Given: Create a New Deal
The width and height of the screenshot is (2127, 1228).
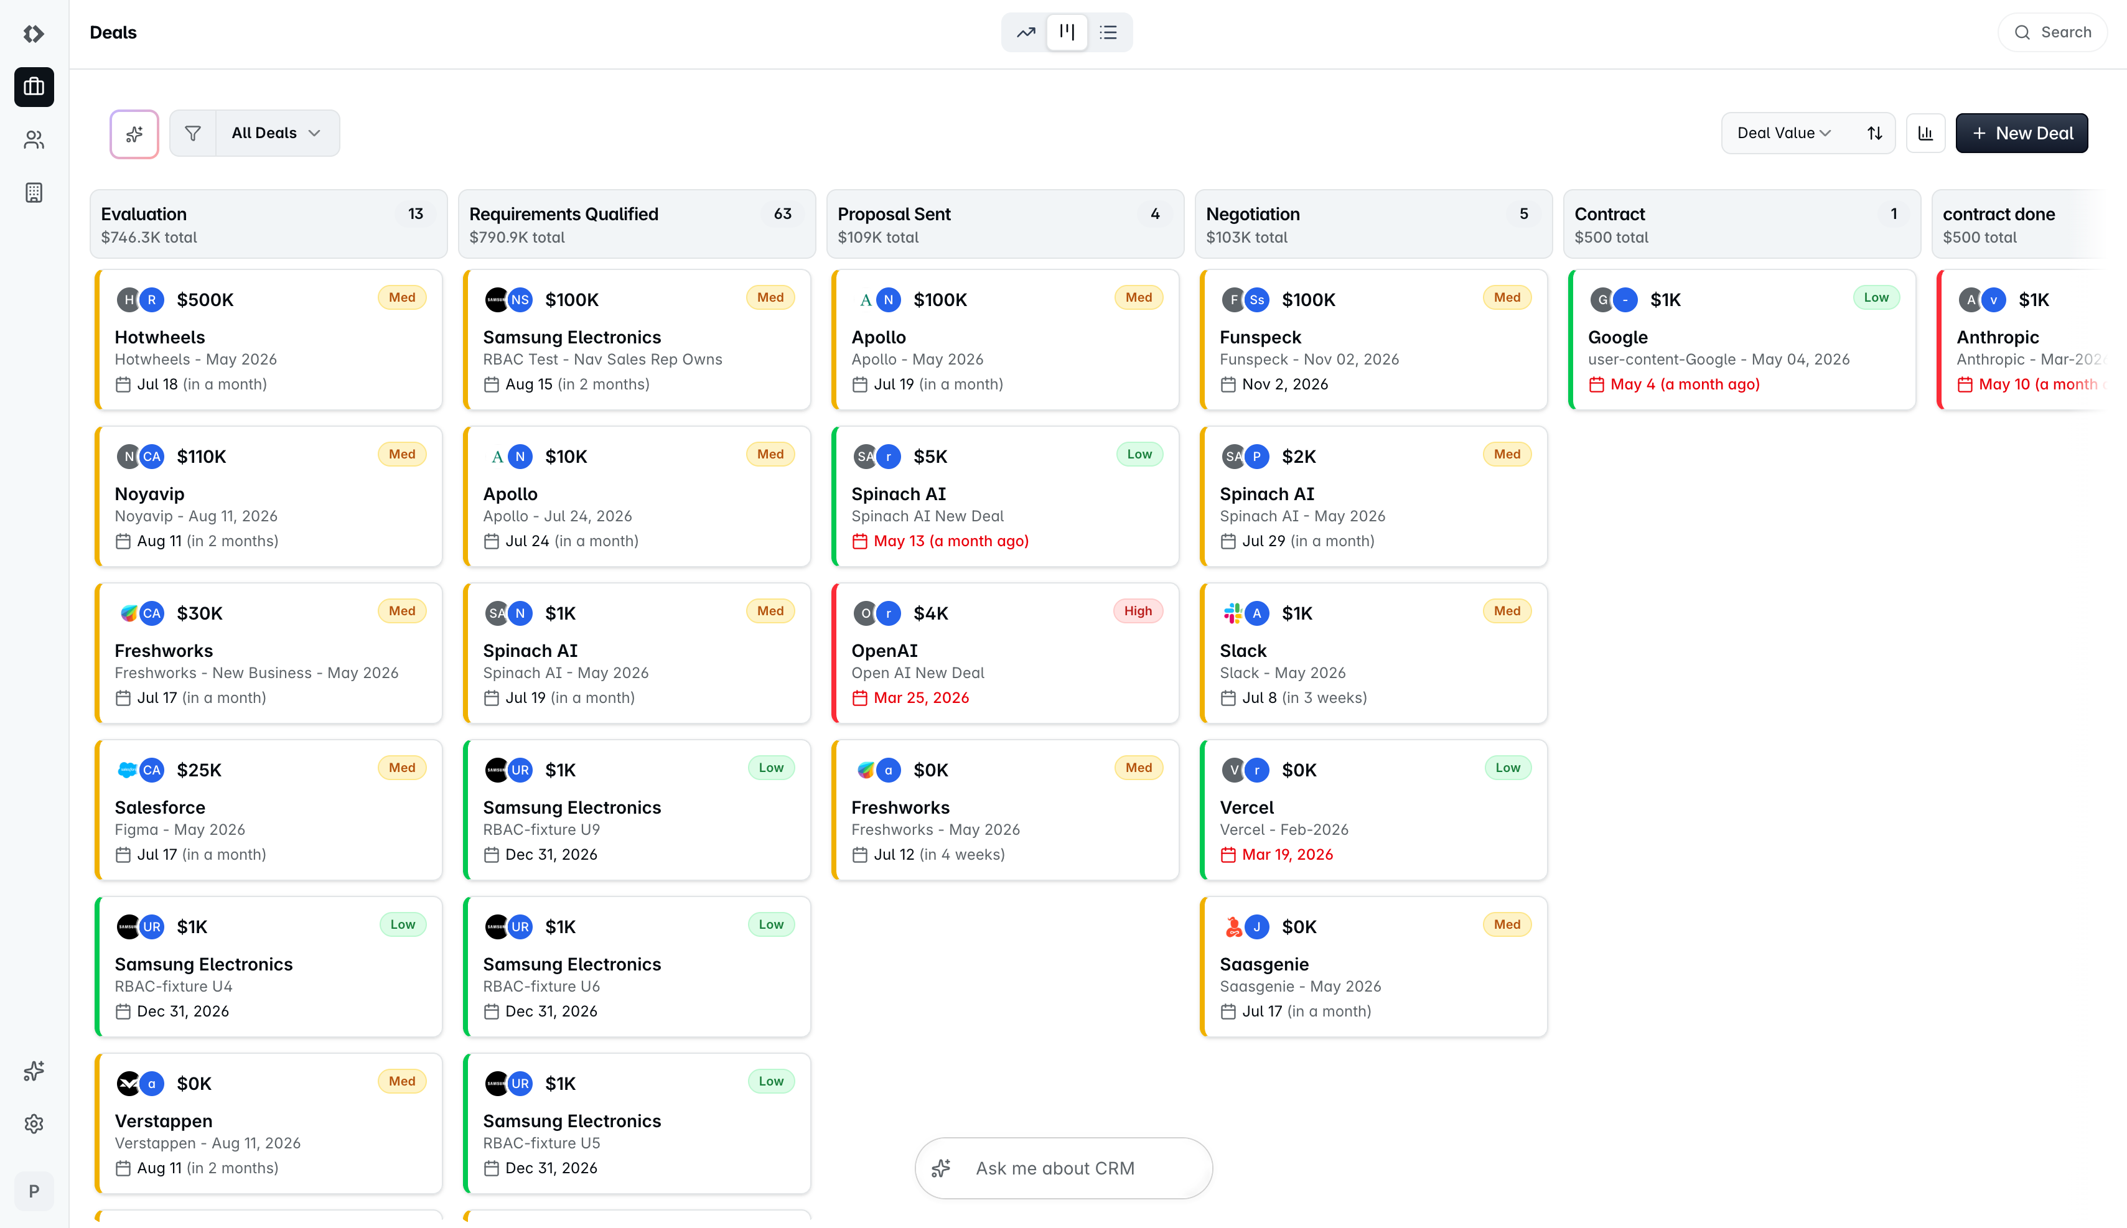Looking at the screenshot, I should [2022, 133].
